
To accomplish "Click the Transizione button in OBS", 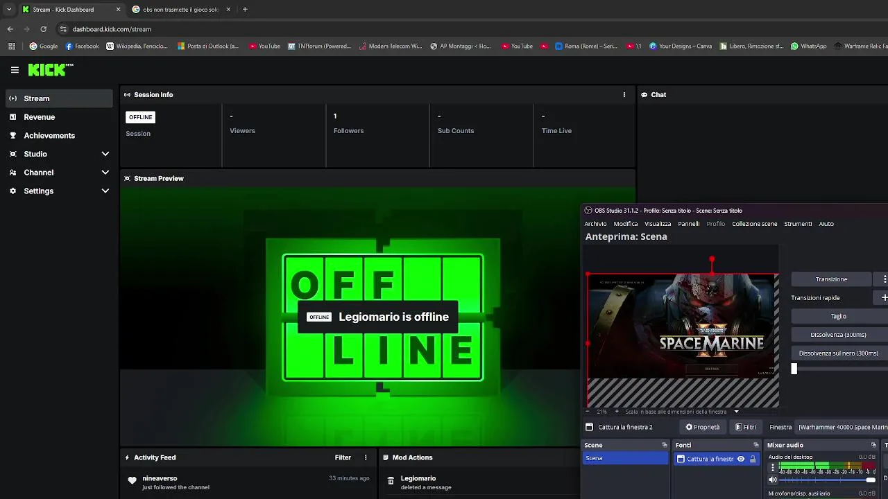I will pyautogui.click(x=831, y=279).
